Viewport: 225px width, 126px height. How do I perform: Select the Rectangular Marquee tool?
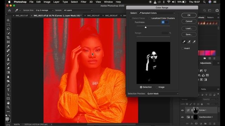[x=8, y=24]
